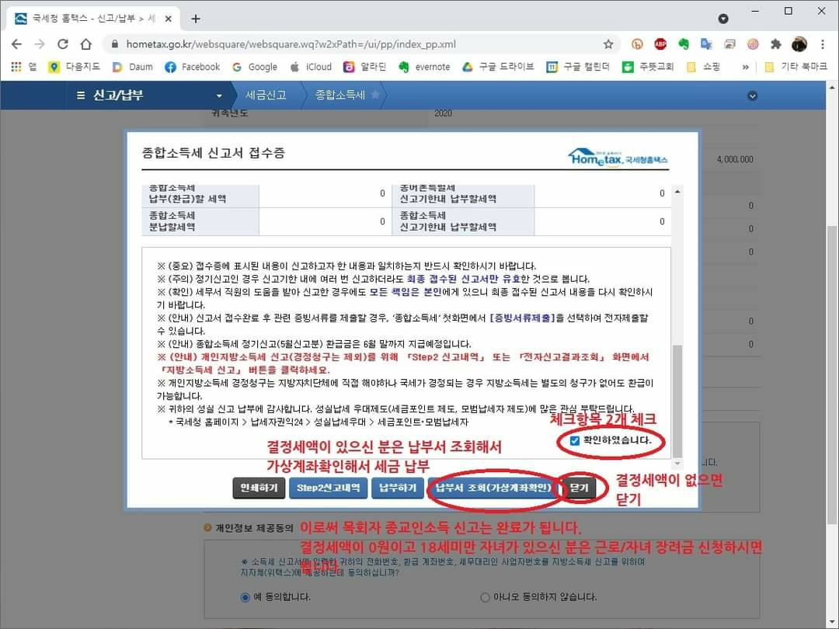Screen dimensions: 839x629
Task: Click the AdBlock Plus extension icon
Action: pyautogui.click(x=660, y=44)
